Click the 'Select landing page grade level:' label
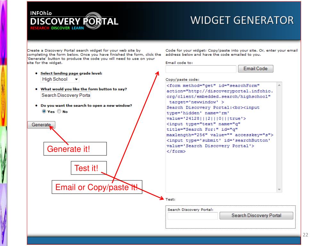328x246 pixels. (x=71, y=73)
